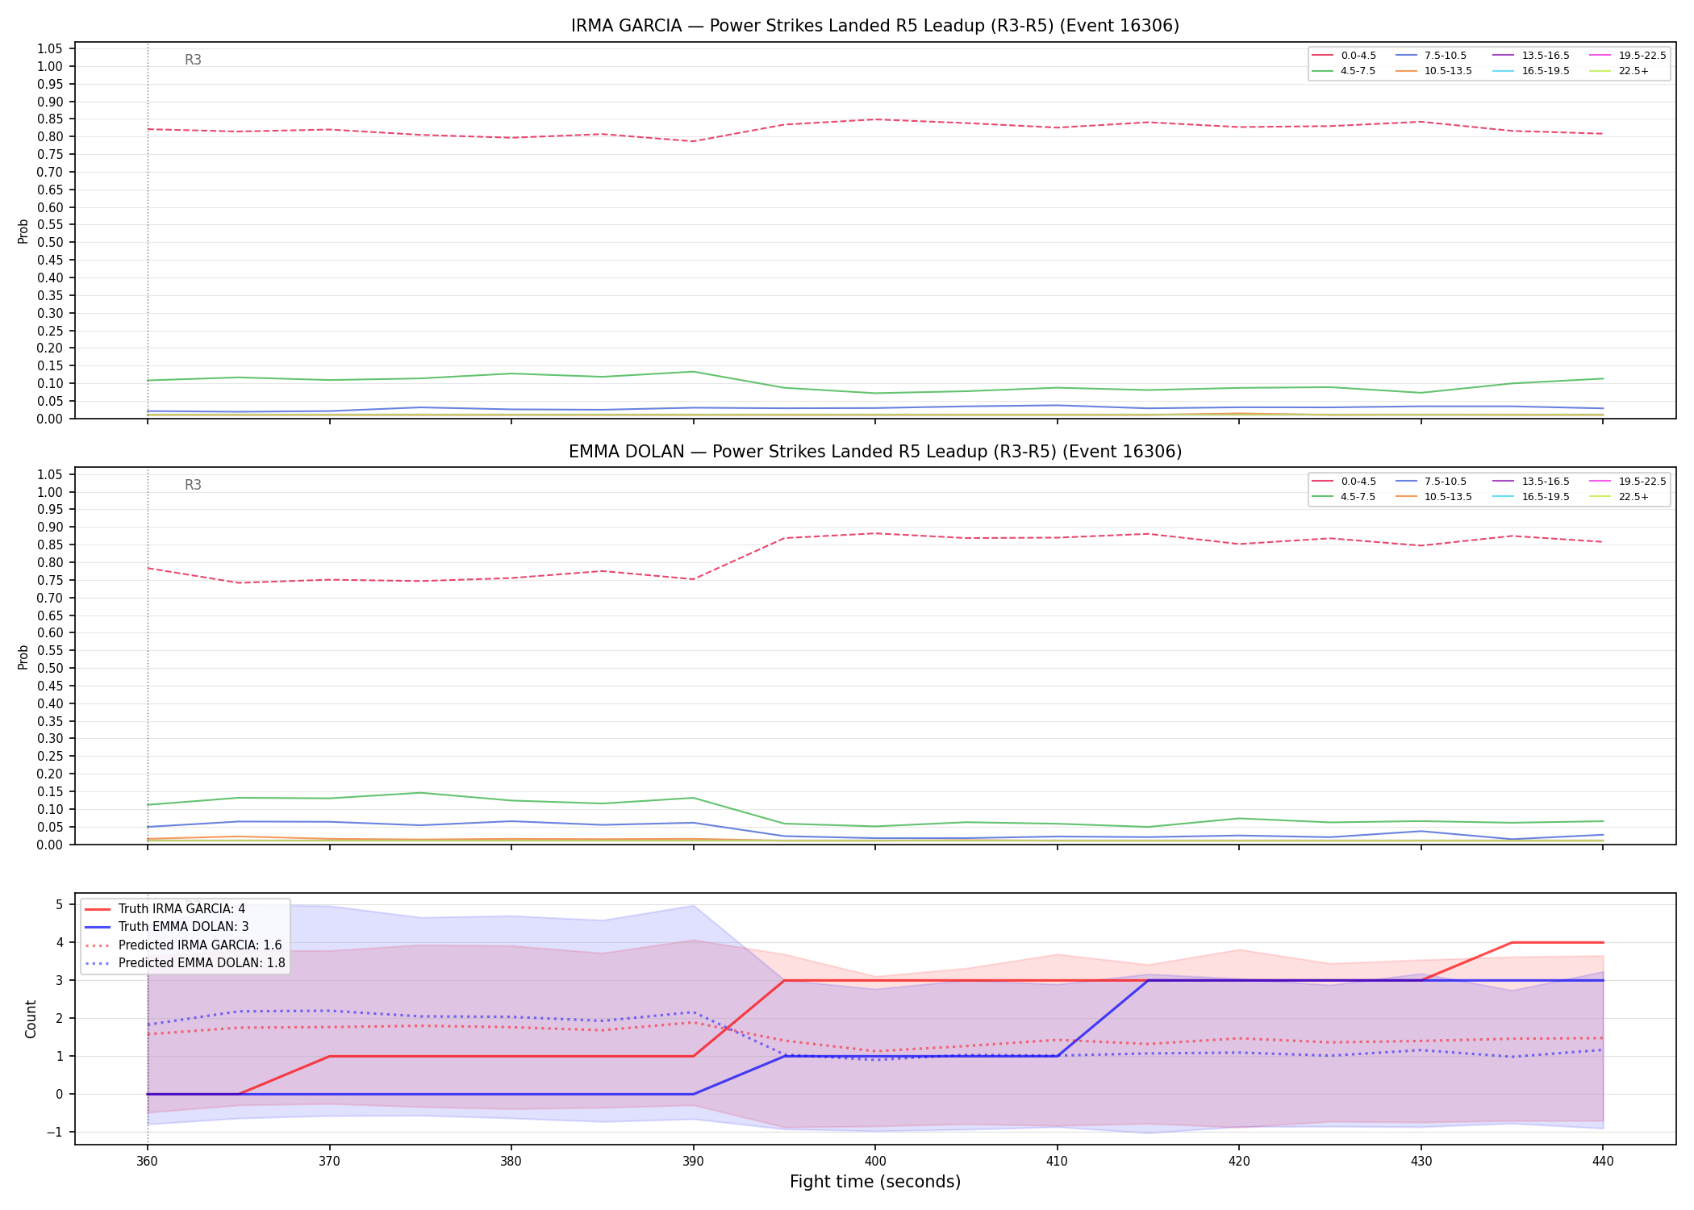Click 'Truth IRMA GARCIA: 4' legend entry
1694x1210 pixels.
coord(165,909)
